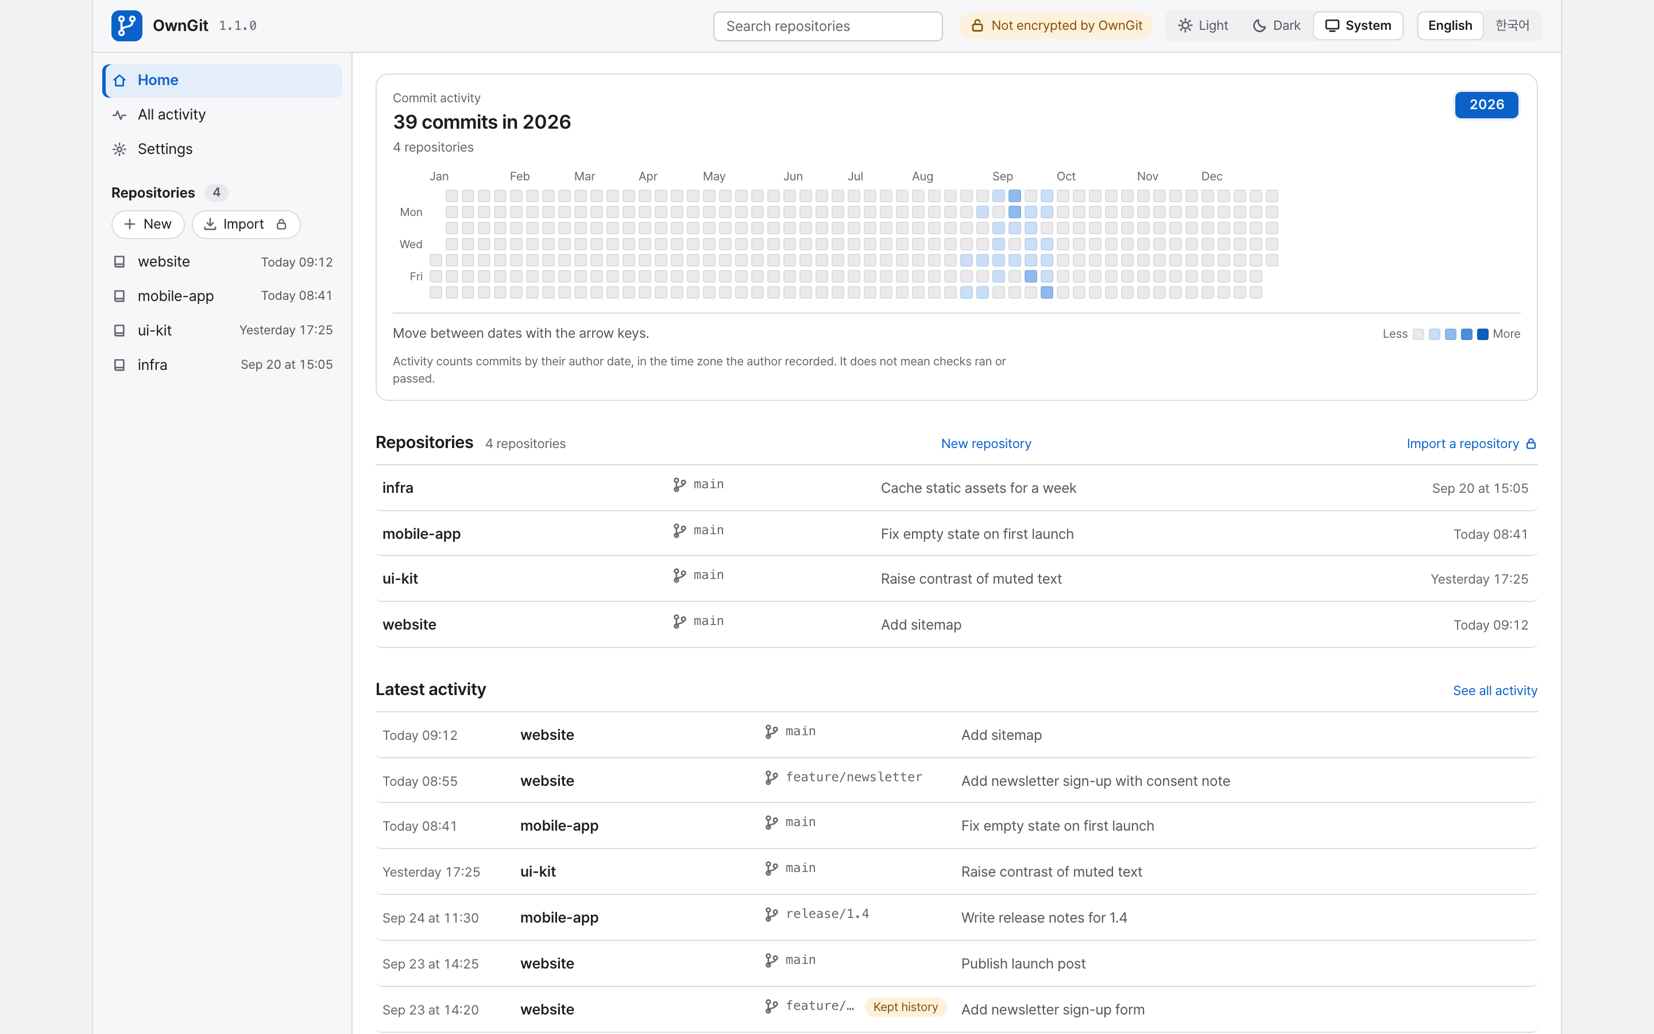Click the All activity pulse icon

119,115
